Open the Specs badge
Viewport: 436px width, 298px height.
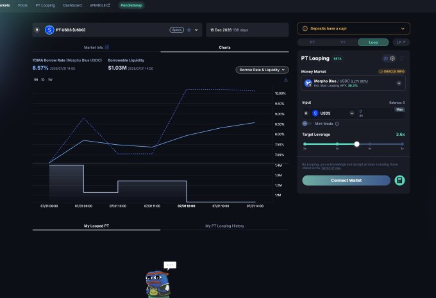176,29
